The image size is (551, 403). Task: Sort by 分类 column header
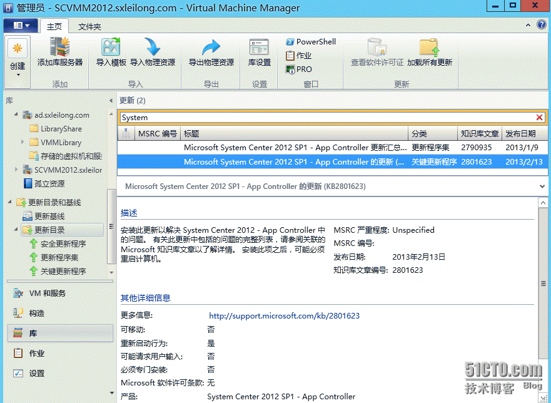[x=433, y=134]
